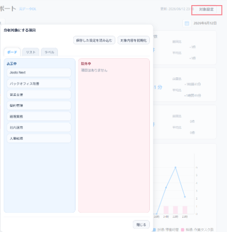Viewport: 227px width, 232px height.
Task: Click the 表示中 column heading
Action: pyautogui.click(x=12, y=64)
